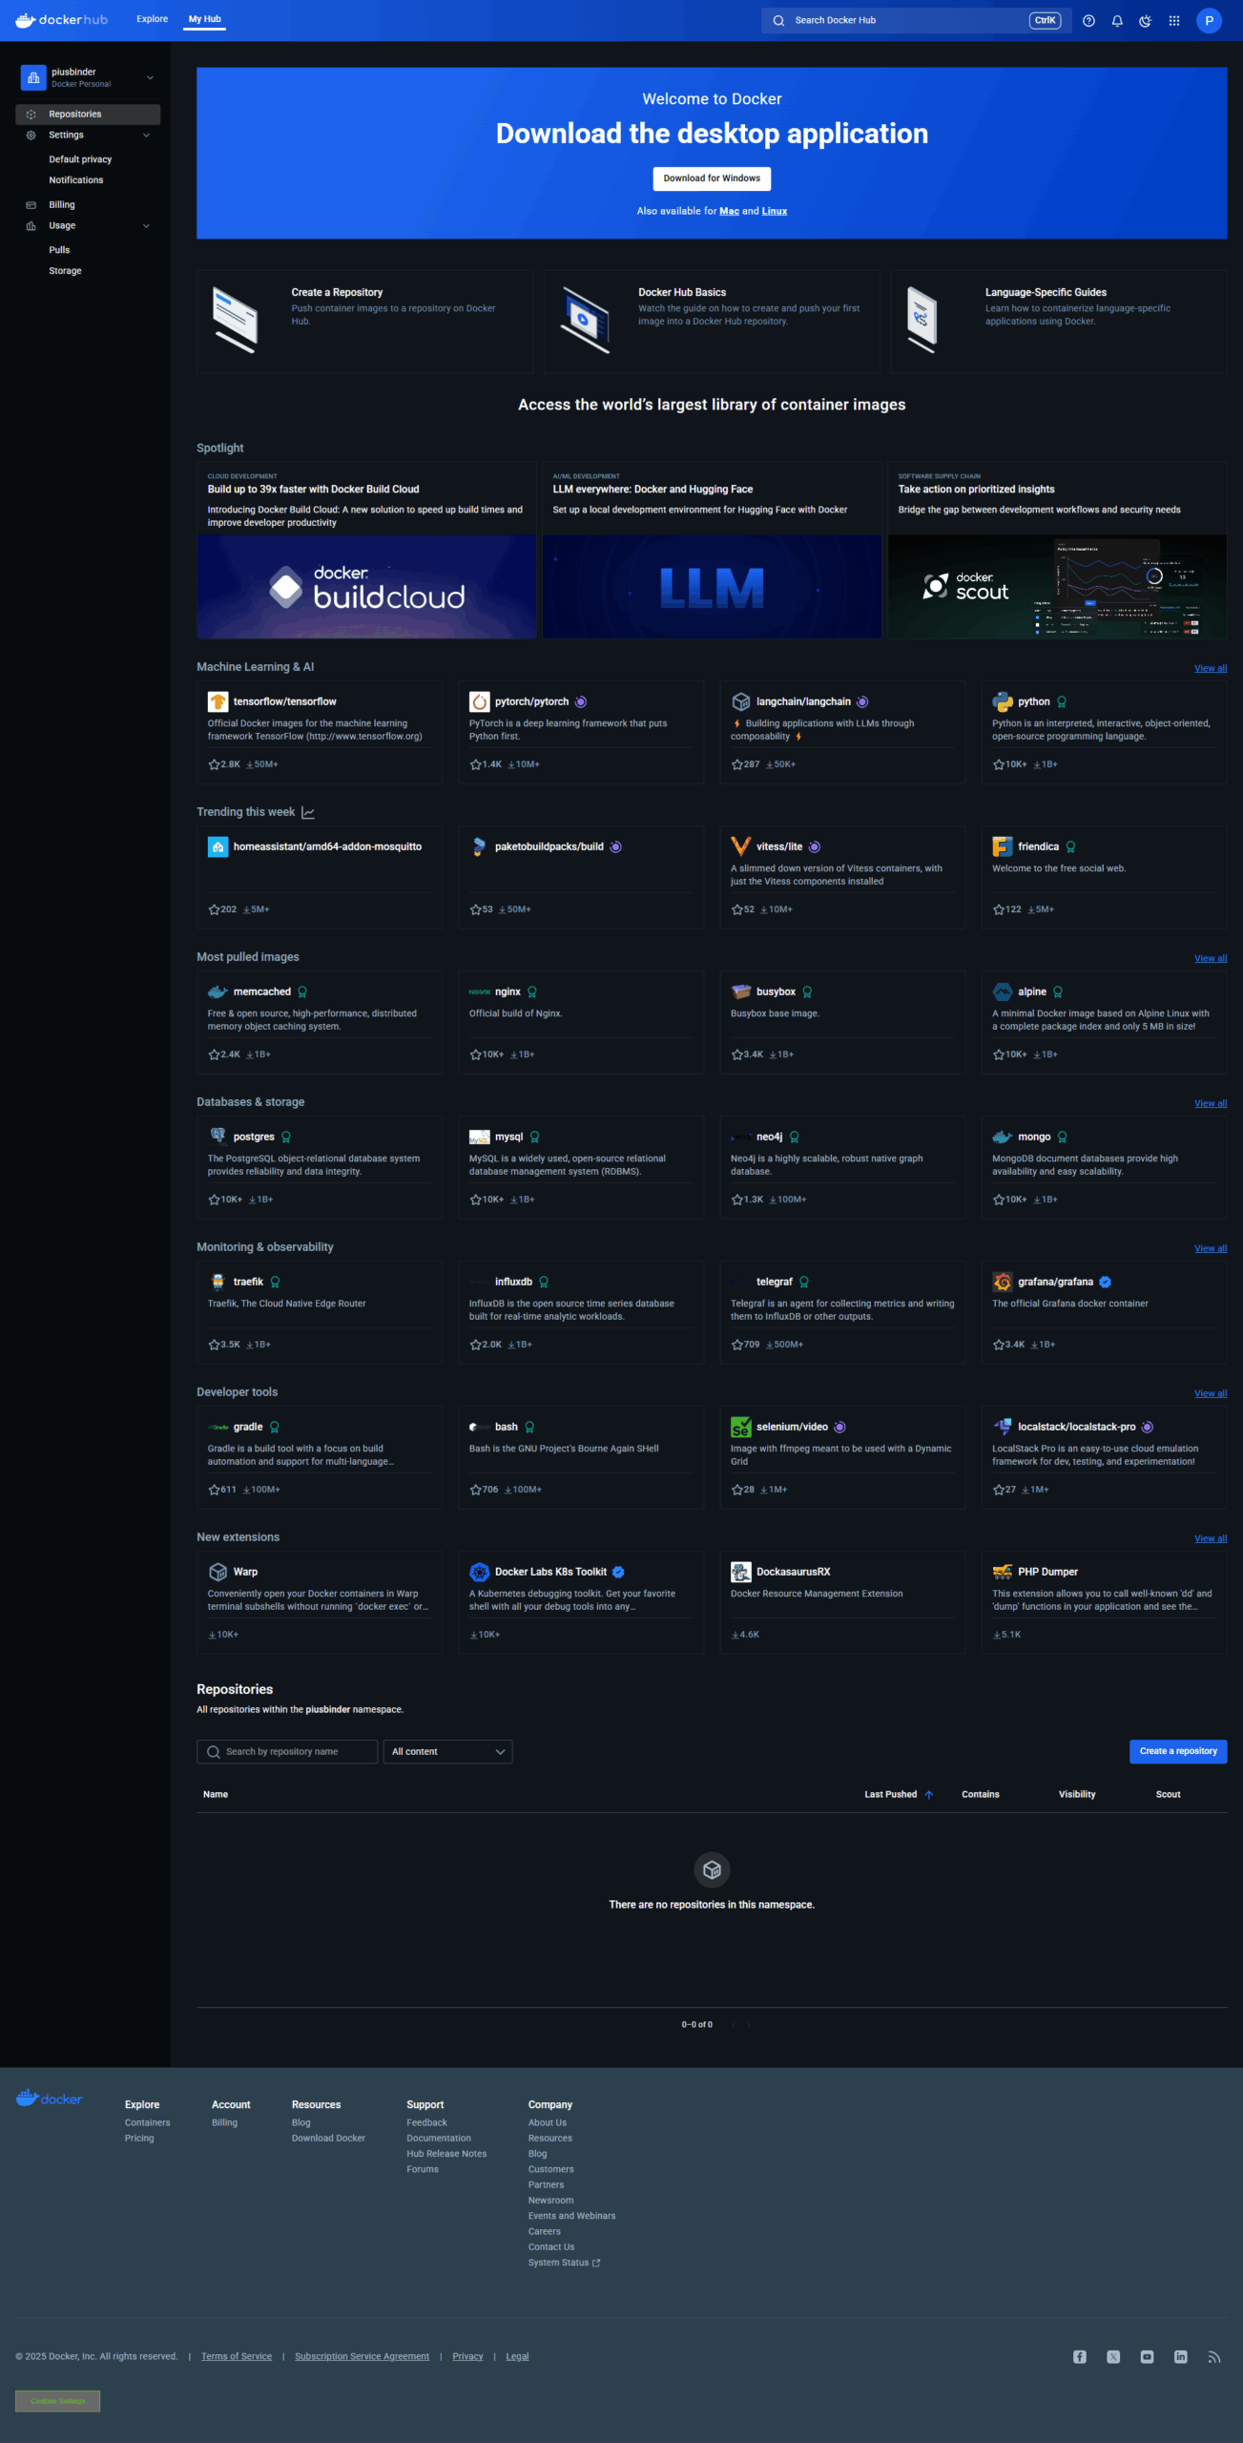Toggle Last Pushed sort arrow
Image resolution: width=1243 pixels, height=2443 pixels.
[x=928, y=1794]
